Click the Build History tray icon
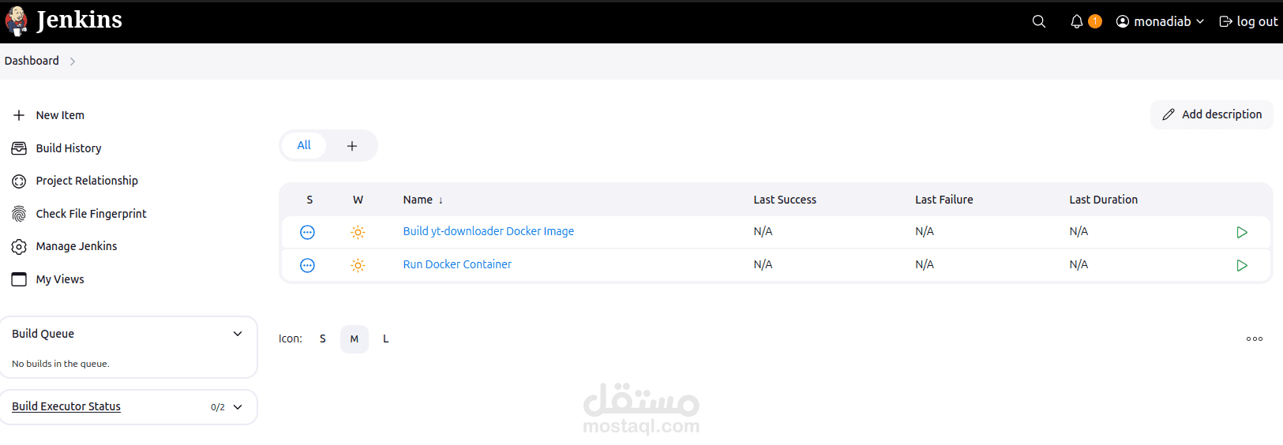The image size is (1283, 445). tap(19, 148)
